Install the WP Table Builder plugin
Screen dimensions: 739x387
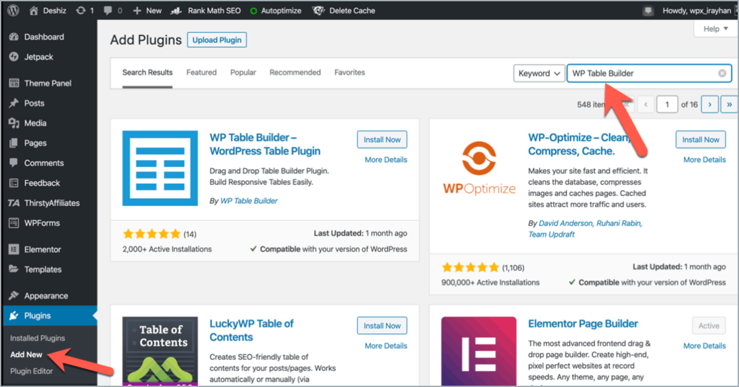(381, 139)
